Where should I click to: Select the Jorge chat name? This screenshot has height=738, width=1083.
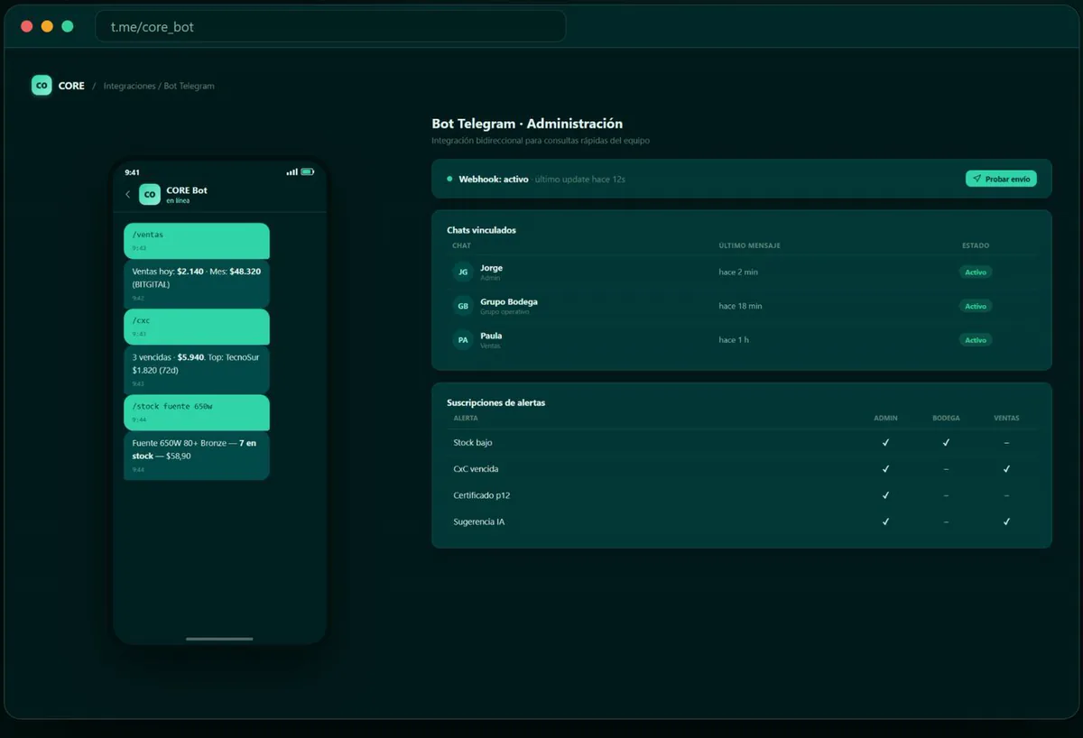tap(491, 268)
